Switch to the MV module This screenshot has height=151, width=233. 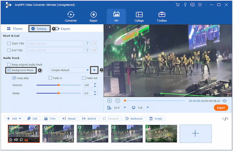click(116, 17)
